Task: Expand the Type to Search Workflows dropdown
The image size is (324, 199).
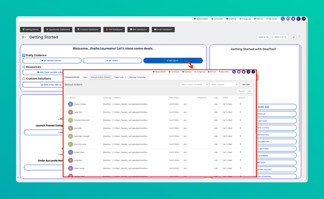Action: 194,85
